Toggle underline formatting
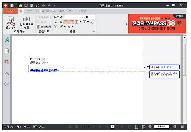 point(77,22)
